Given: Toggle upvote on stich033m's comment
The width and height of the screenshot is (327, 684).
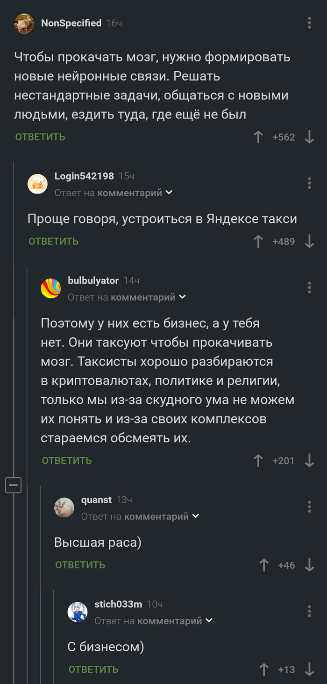Looking at the screenshot, I should click(265, 669).
